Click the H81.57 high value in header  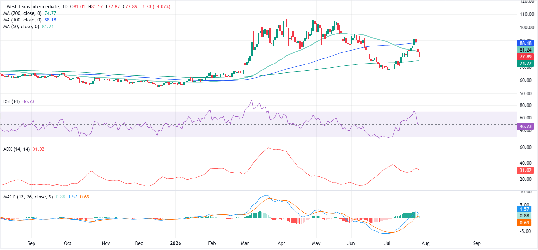pyautogui.click(x=95, y=7)
